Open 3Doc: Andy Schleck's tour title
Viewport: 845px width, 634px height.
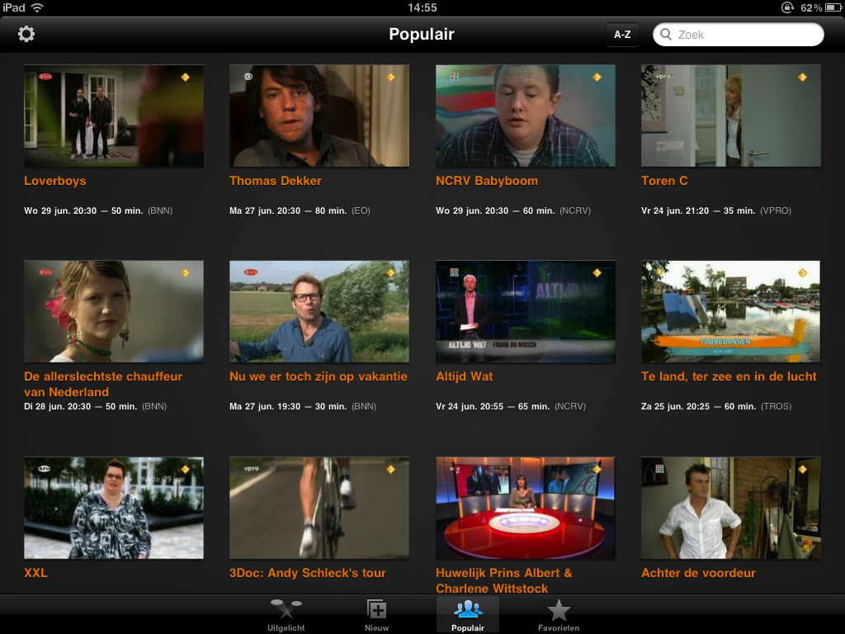[308, 573]
